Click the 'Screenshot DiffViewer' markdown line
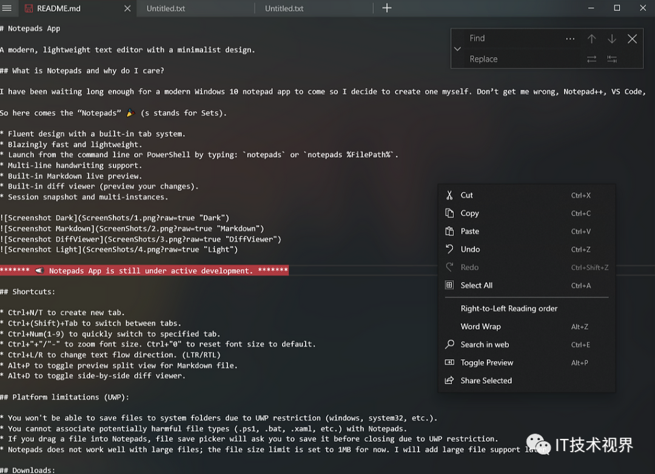 [141, 239]
